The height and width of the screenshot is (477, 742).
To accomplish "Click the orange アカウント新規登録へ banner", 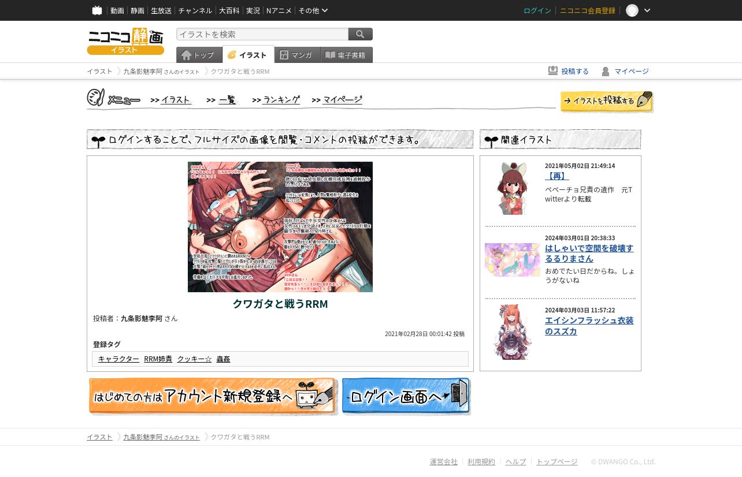I will (x=213, y=396).
